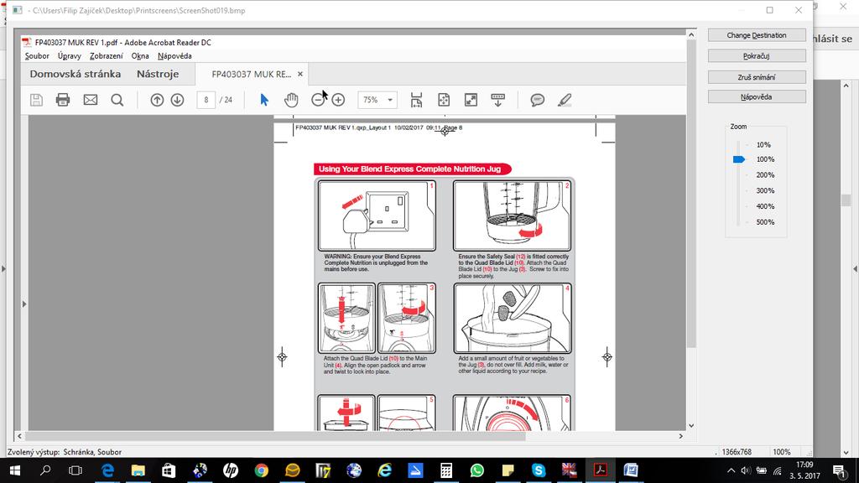Open the Nápověda menu in Acrobat

(174, 56)
